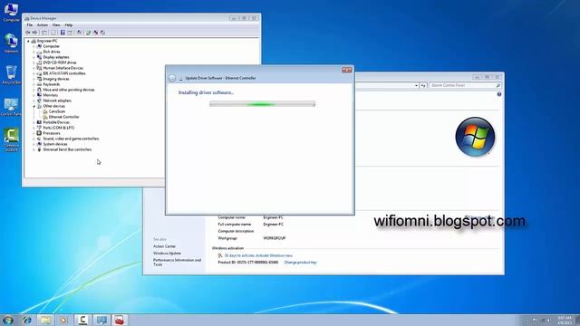Expand Sound, video and game controllers arrow
Image resolution: width=580 pixels, height=326 pixels.
pos(34,139)
